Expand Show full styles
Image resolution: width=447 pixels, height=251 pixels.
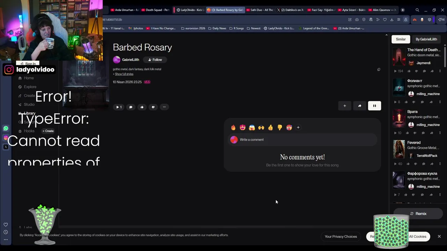pos(124,74)
